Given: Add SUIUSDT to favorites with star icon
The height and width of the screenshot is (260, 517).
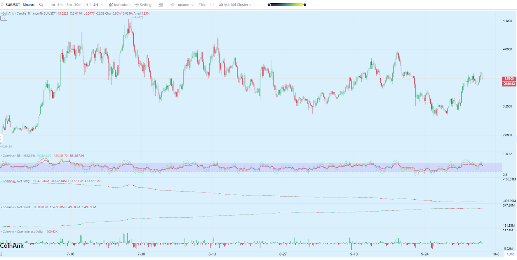Looking at the screenshot, I should tap(2, 5).
